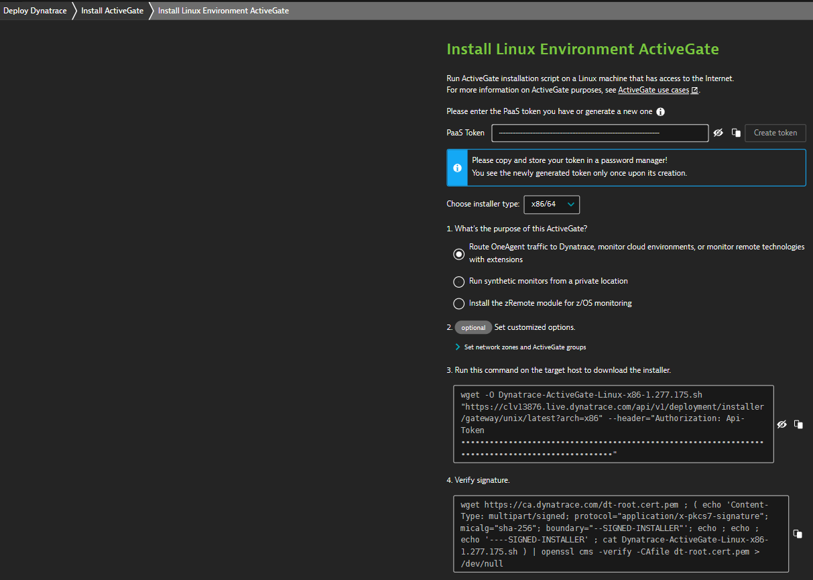
Task: Toggle PaaS token field visibility with the eye icon
Action: pos(718,133)
